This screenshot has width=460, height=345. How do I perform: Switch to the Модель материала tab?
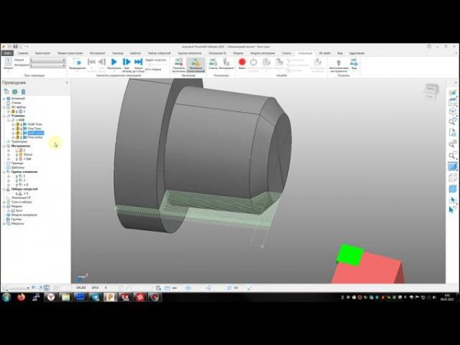pos(262,53)
